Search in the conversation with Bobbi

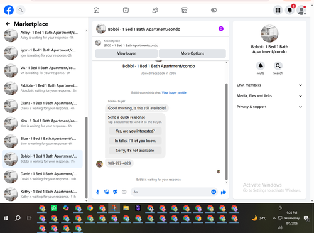[278, 66]
